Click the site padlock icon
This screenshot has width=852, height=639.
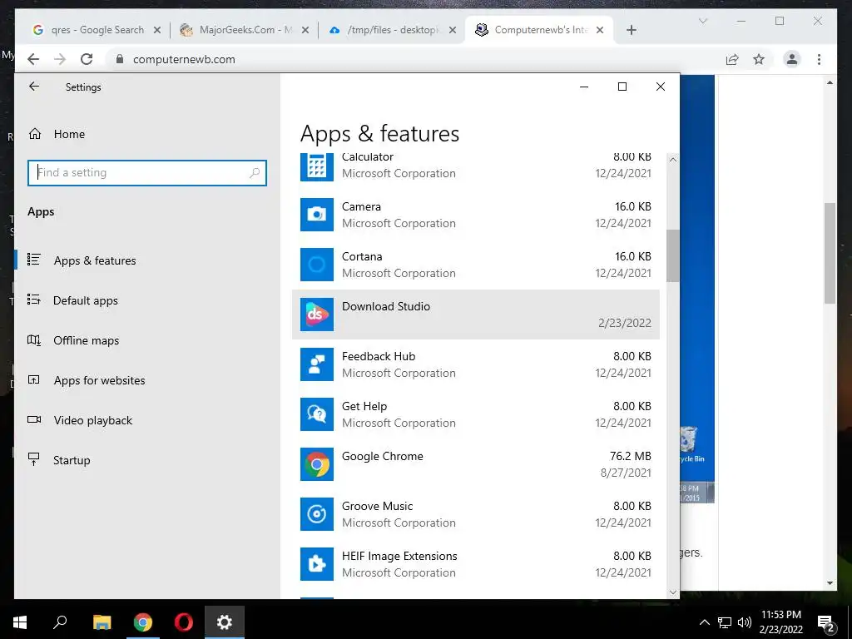(x=120, y=59)
